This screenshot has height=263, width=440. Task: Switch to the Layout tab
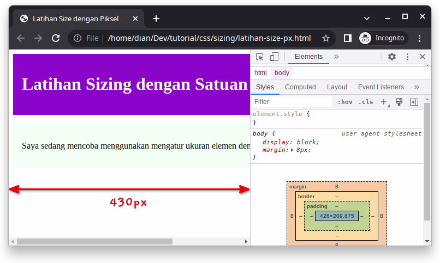(337, 87)
